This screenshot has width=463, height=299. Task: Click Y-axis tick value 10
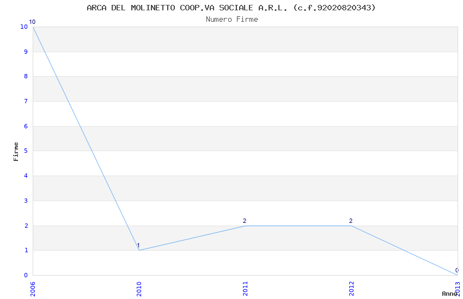click(x=24, y=27)
